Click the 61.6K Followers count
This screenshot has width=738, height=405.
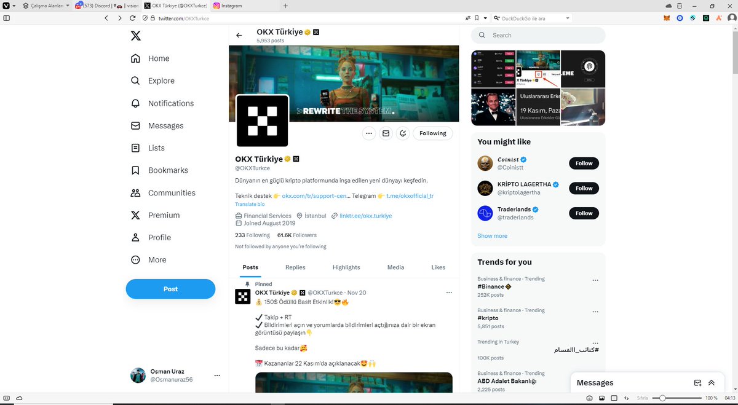[x=297, y=235]
